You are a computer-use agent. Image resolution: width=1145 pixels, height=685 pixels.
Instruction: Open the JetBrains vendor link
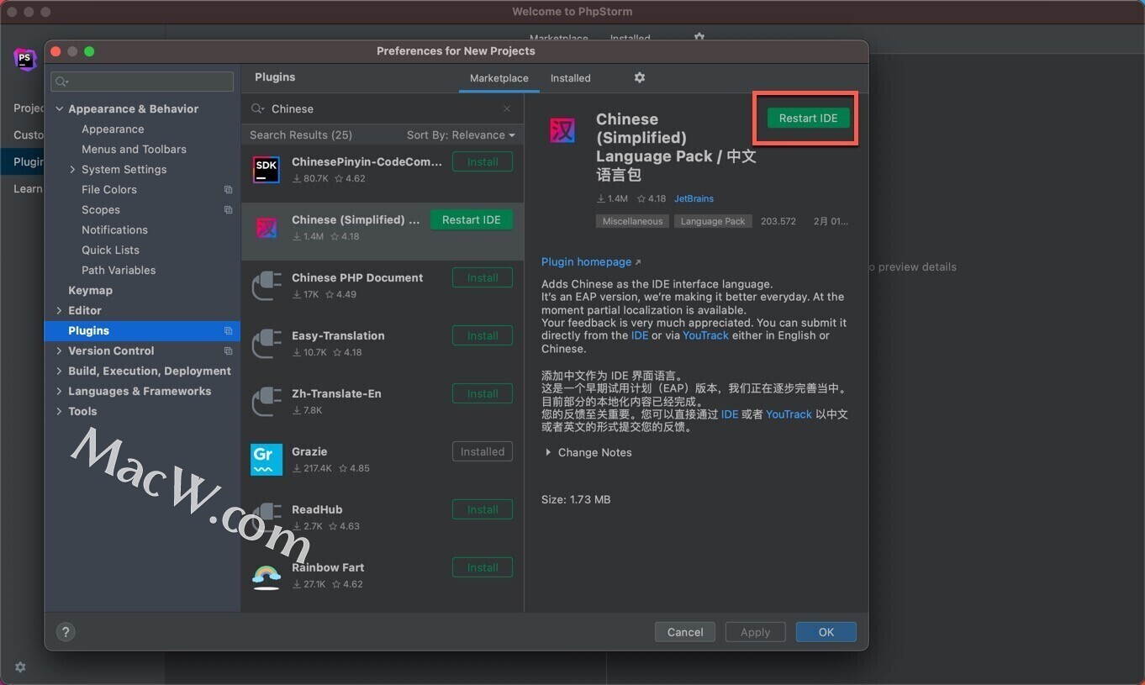pos(694,199)
